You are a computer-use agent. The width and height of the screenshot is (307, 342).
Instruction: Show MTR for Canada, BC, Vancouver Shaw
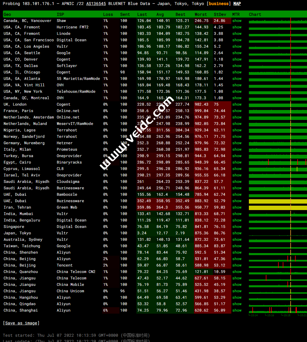click(x=237, y=21)
